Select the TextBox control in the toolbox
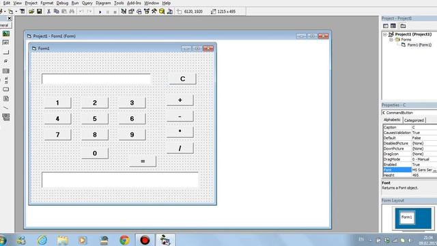The image size is (437, 246). pos(6,42)
